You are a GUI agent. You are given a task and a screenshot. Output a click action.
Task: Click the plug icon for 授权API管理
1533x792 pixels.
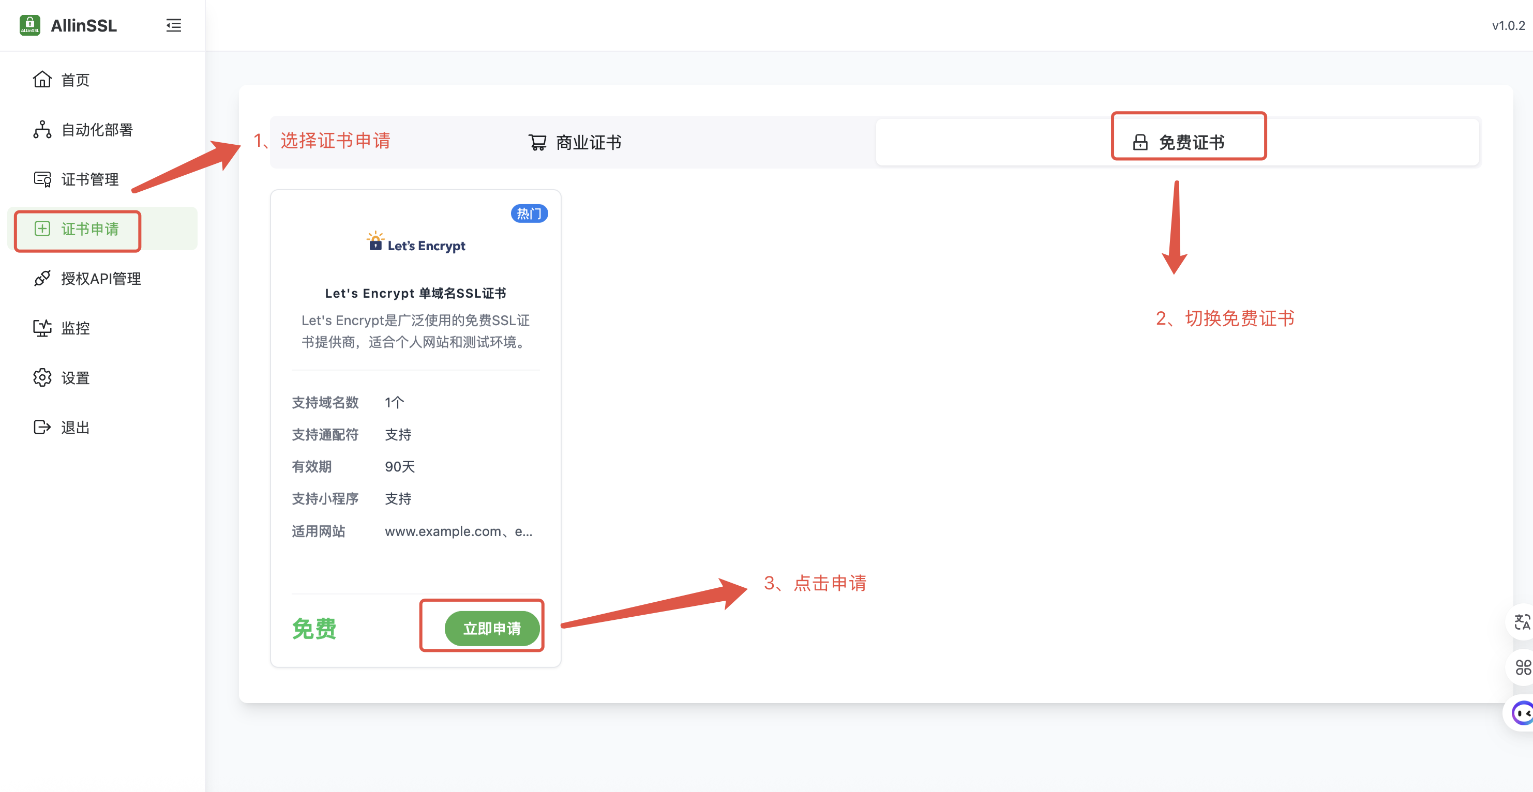42,279
